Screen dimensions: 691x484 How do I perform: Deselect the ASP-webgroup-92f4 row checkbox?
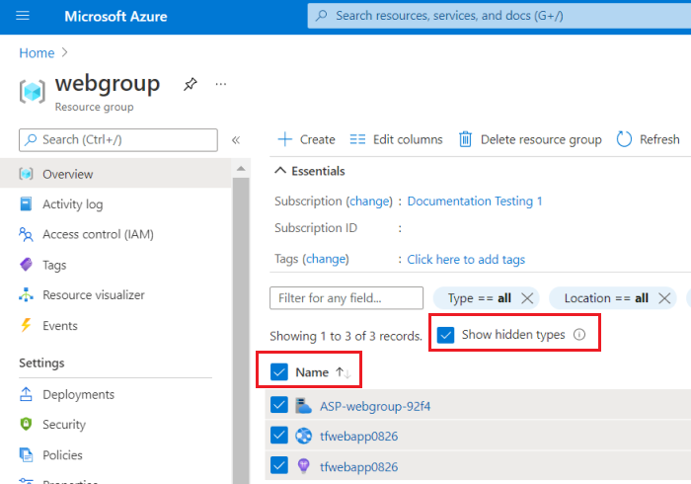278,405
